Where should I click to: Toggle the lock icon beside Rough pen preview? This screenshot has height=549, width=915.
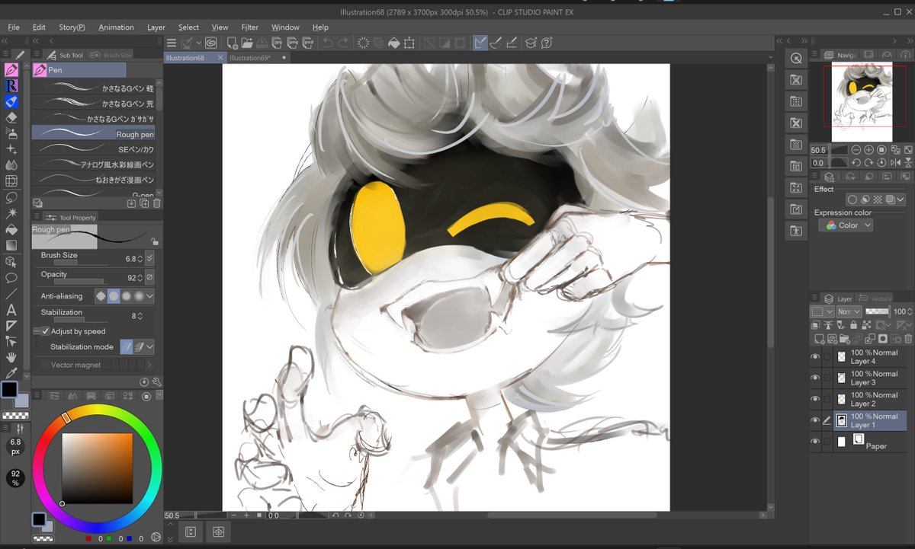[x=155, y=241]
